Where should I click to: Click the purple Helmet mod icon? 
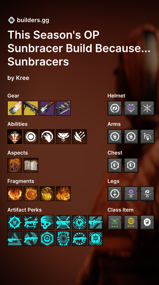pos(131,108)
